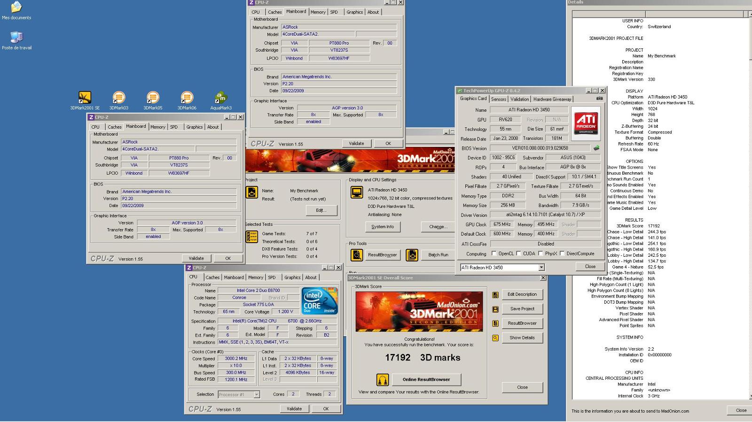The height and width of the screenshot is (422, 752).
Task: Click the Model 4CoreDual-SATA2 field in top CPU-Z
Action: click(318, 34)
